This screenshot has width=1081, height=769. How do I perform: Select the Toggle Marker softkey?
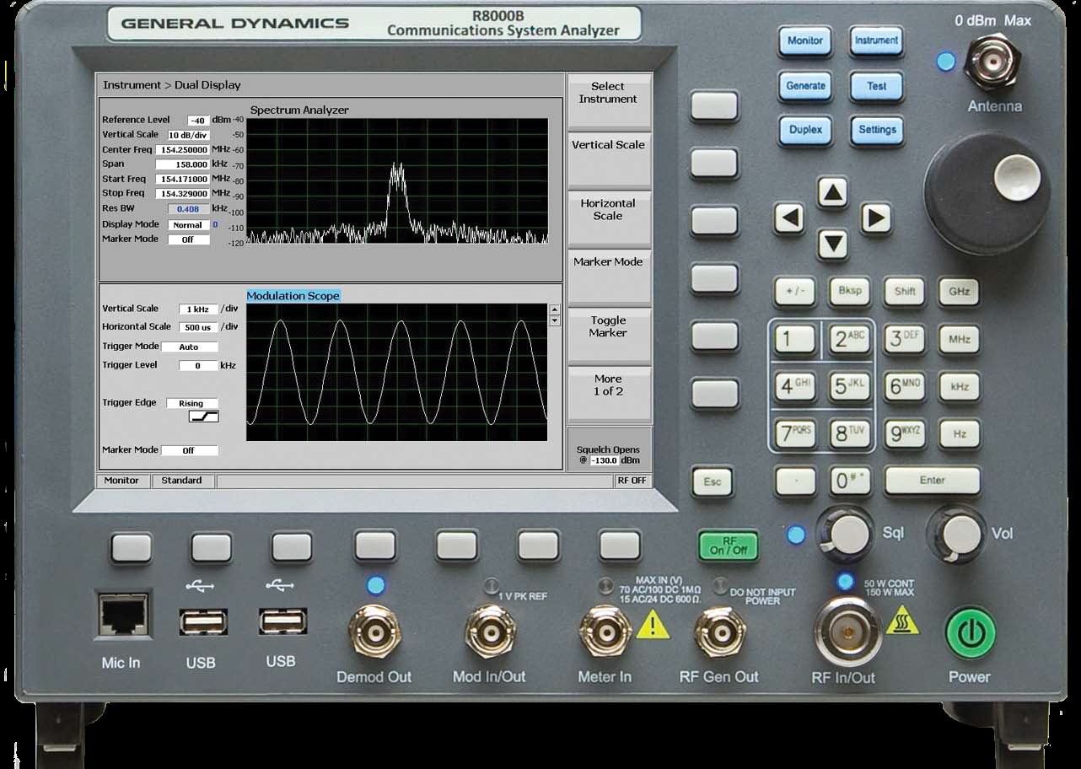click(x=609, y=335)
